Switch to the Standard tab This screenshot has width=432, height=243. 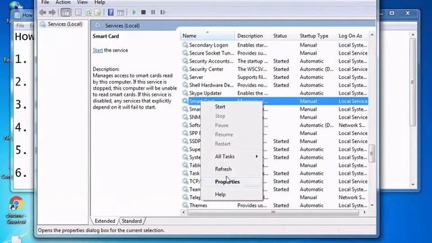[x=132, y=221]
